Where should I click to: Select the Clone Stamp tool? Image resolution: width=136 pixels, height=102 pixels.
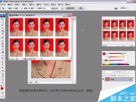click(2, 43)
